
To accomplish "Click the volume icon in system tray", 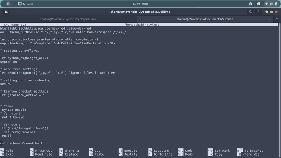I will (x=271, y=4).
